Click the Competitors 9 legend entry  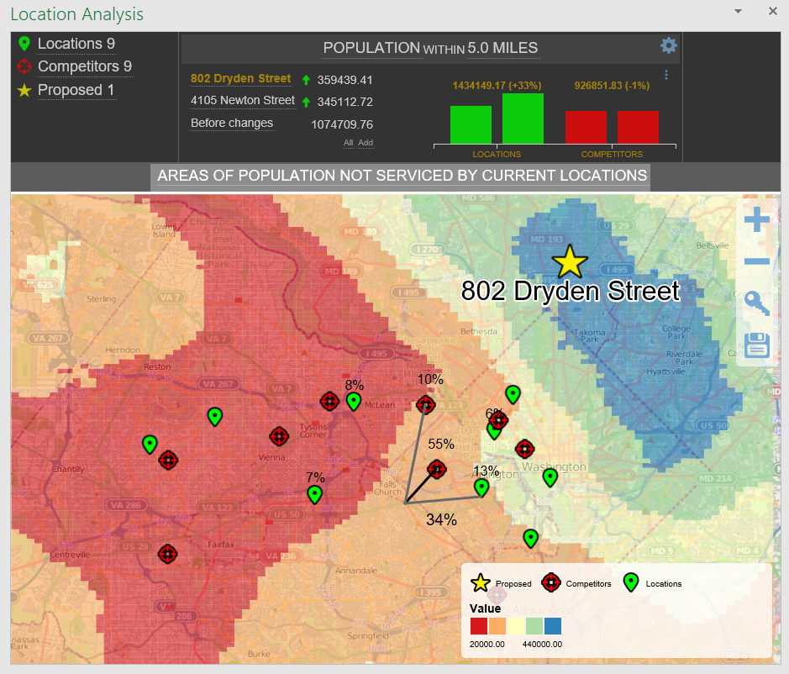pyautogui.click(x=85, y=66)
